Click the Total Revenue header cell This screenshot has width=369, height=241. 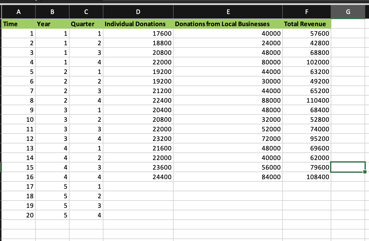307,24
